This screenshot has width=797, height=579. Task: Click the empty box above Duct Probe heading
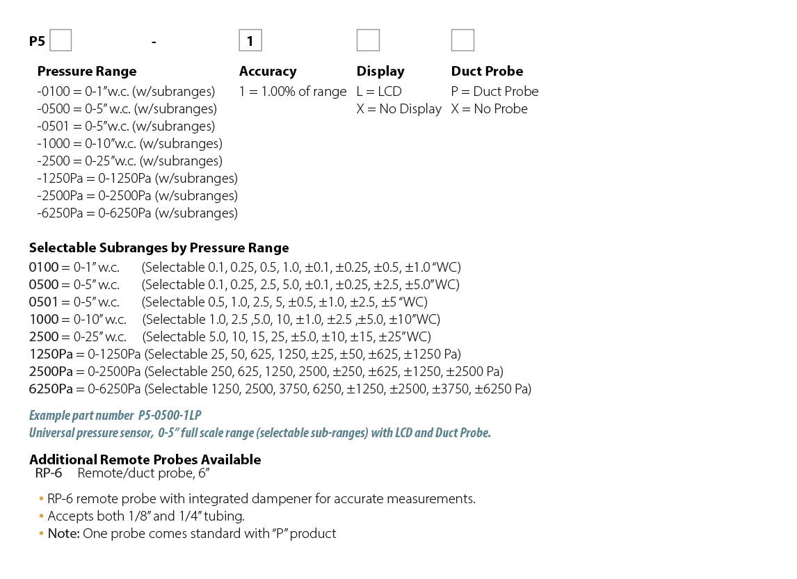462,40
